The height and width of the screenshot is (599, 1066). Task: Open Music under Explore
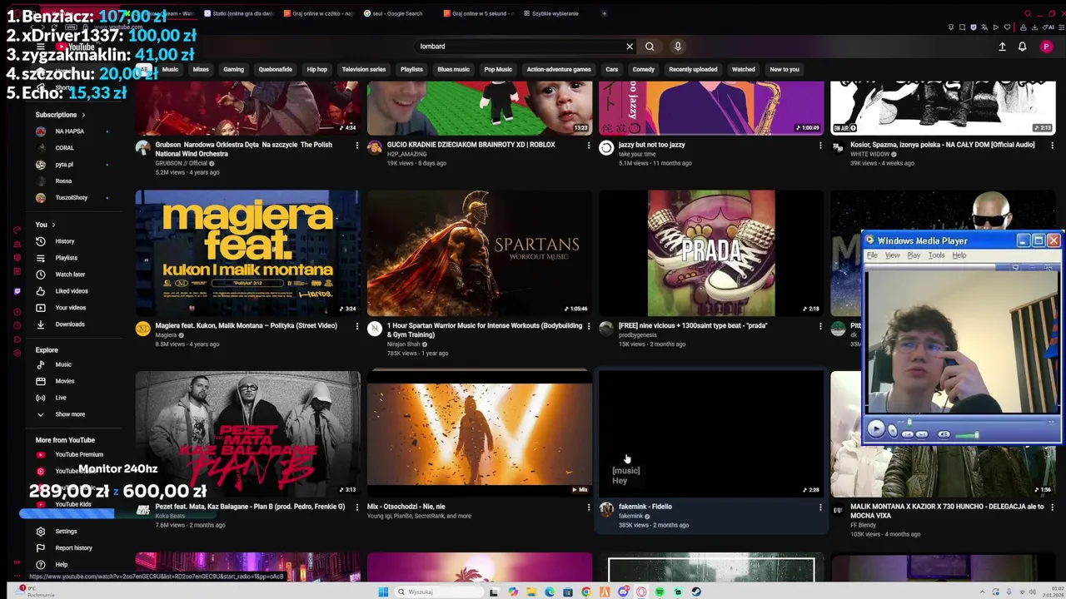(63, 364)
